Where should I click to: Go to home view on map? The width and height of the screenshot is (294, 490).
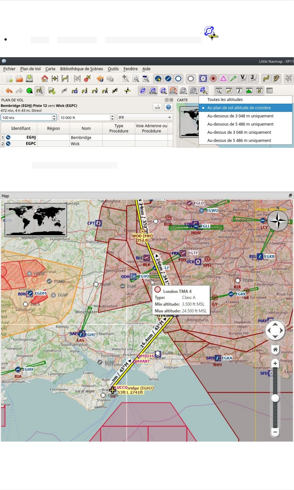(x=45, y=79)
